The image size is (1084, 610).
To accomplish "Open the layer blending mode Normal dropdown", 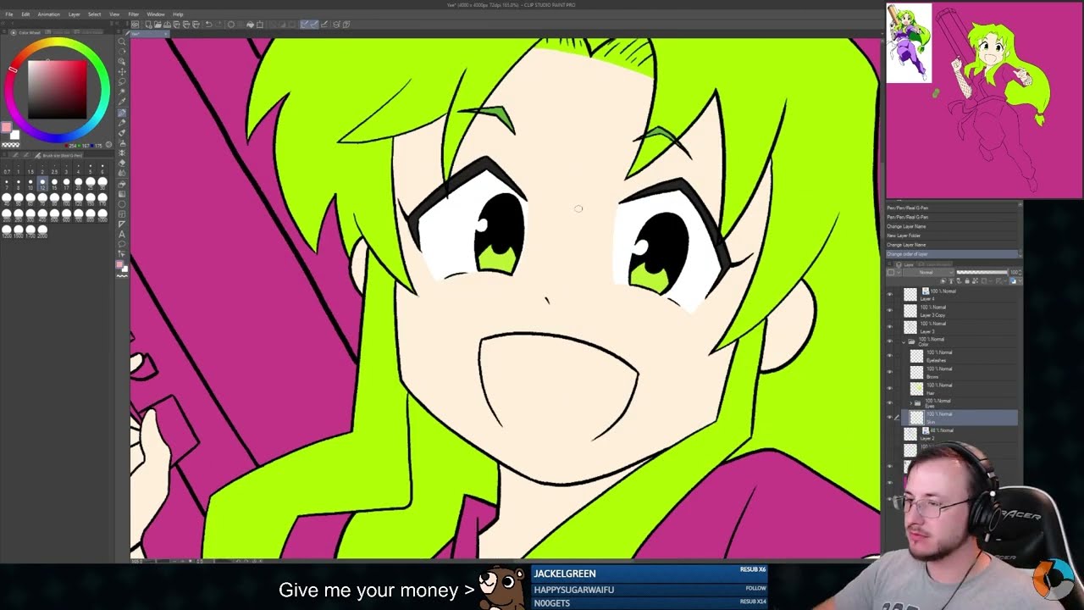I will click(x=928, y=272).
